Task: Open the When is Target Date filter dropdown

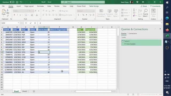Action: click(68, 30)
